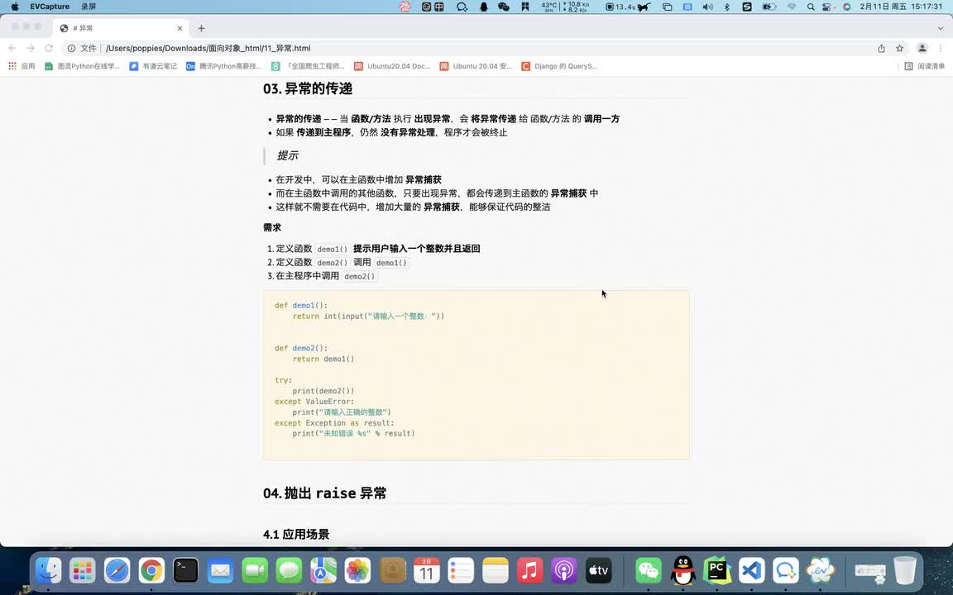Viewport: 953px width, 595px height.
Task: Click the 'except ValueError:' code line
Action: click(314, 402)
